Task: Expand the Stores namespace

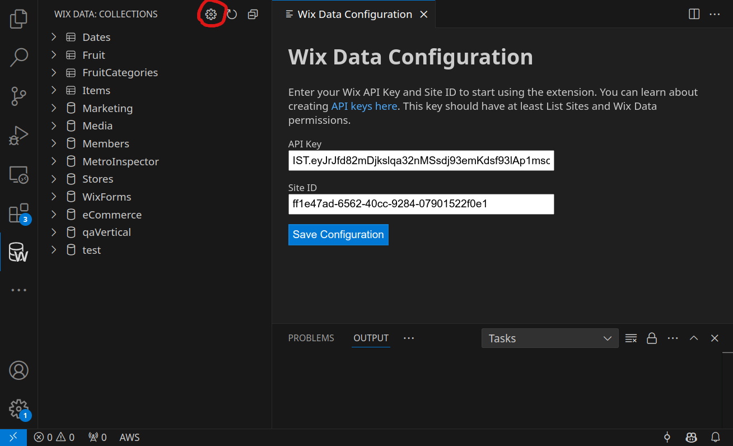Action: click(x=54, y=179)
